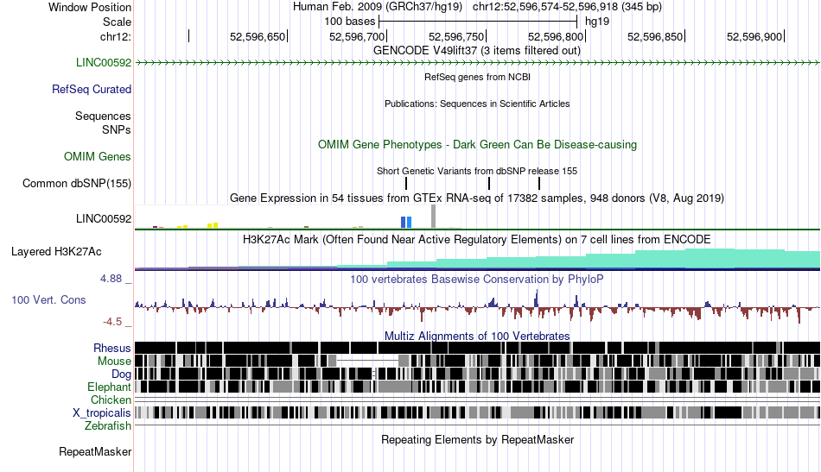Viewport: 821px width, 472px height.
Task: Select the Elephant alignment row label
Action: click(x=109, y=387)
